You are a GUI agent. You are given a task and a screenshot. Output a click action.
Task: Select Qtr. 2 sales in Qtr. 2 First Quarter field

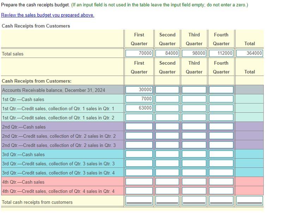139,136
